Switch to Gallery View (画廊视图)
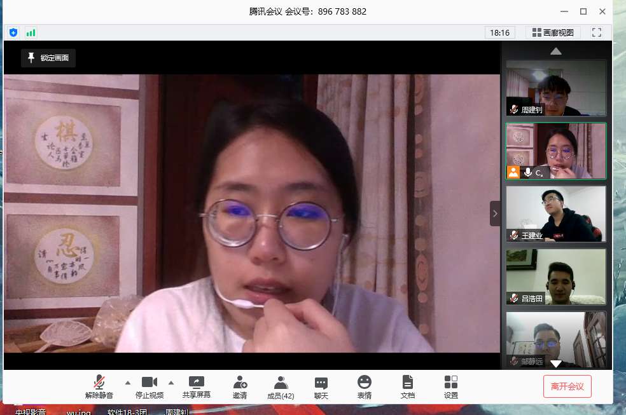 coord(553,32)
